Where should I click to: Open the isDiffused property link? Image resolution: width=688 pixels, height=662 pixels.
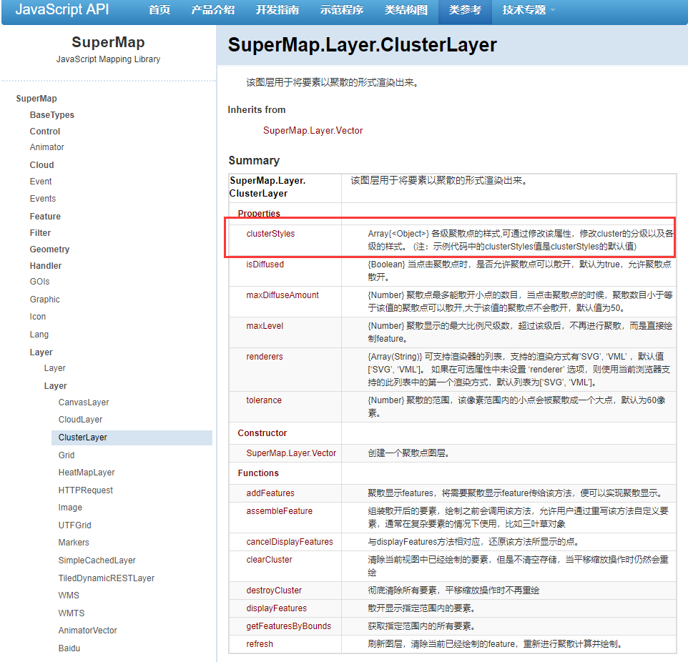click(265, 265)
